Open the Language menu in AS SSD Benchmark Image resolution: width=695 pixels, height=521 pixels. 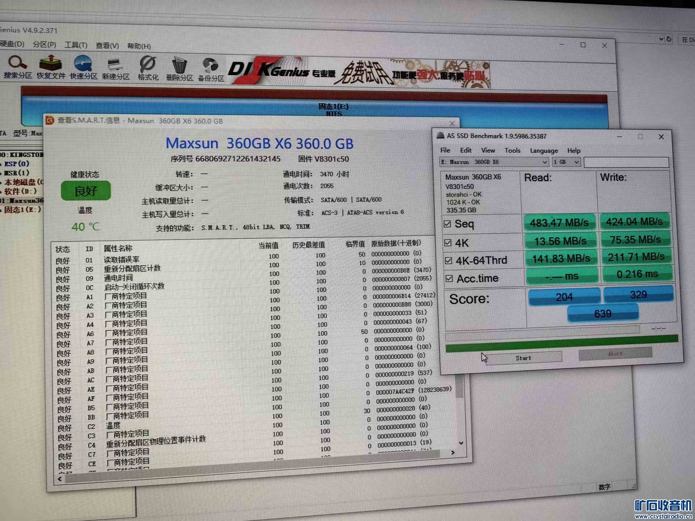pyautogui.click(x=544, y=151)
